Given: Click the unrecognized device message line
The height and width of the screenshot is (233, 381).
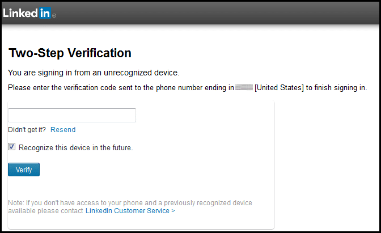Looking at the screenshot, I should click(94, 73).
